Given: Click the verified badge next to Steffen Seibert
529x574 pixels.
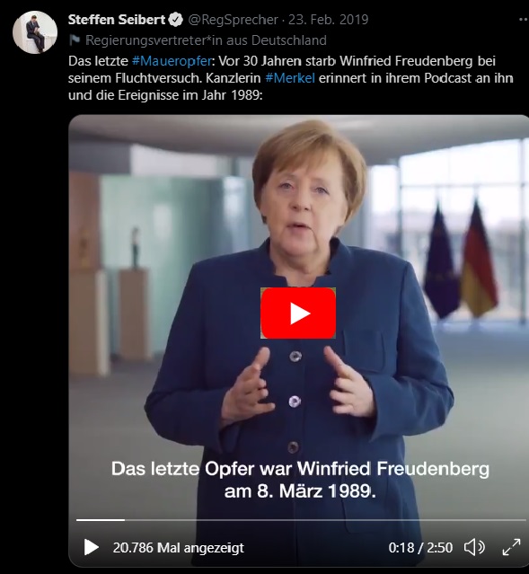Looking at the screenshot, I should (176, 20).
